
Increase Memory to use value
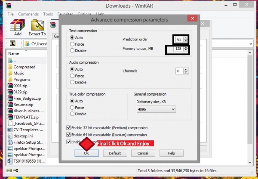click(186, 47)
